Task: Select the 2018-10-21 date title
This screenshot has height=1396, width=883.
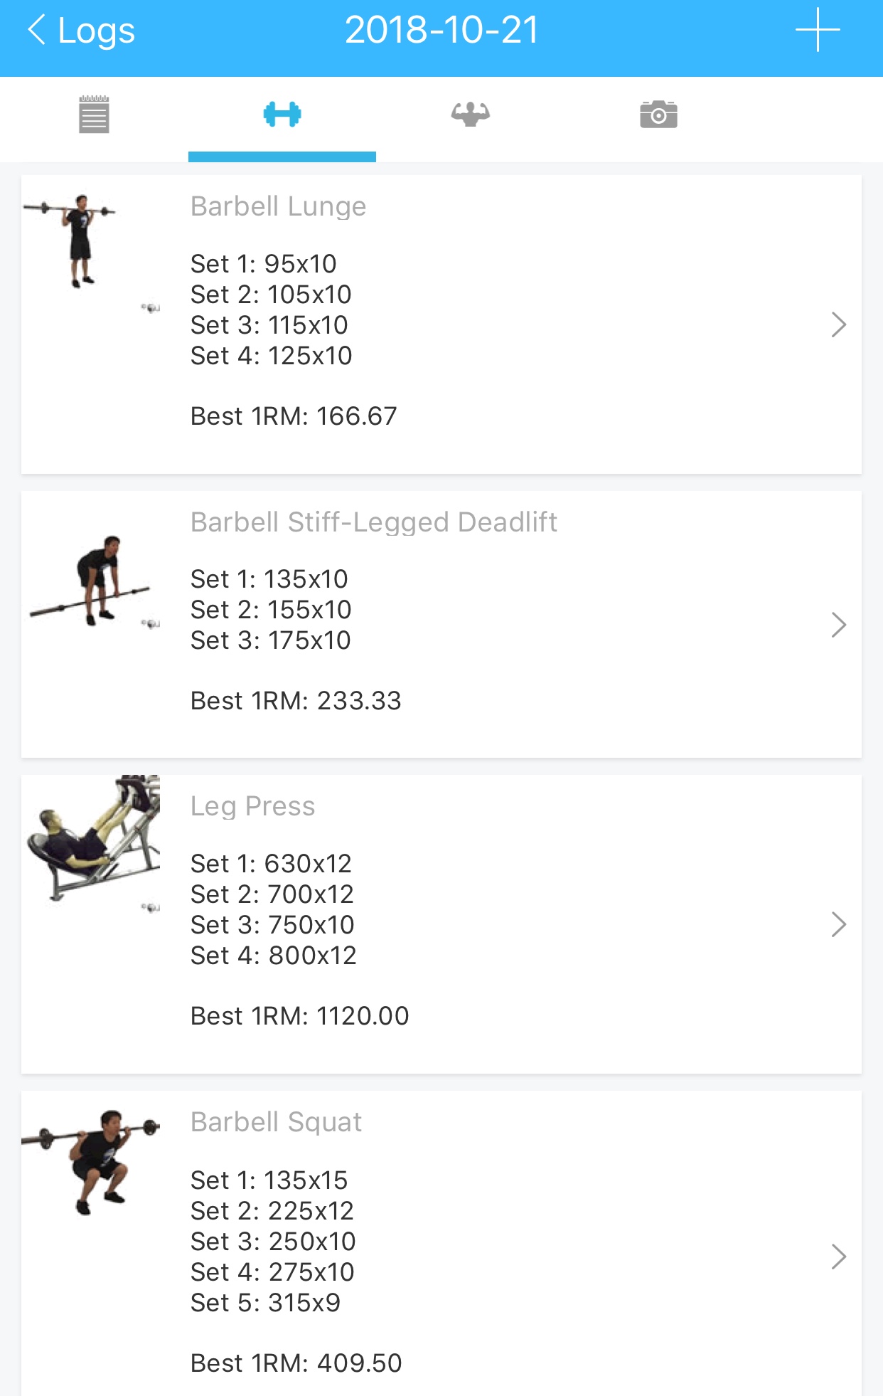Action: pyautogui.click(x=442, y=31)
